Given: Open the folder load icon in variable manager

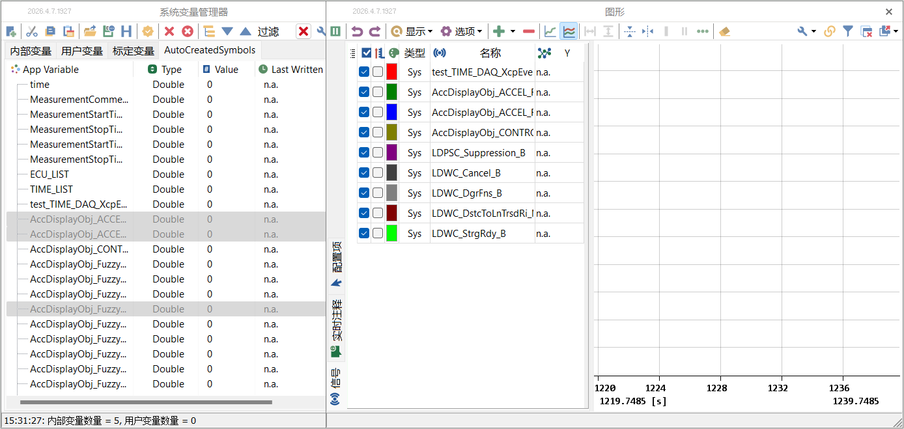Looking at the screenshot, I should [x=90, y=31].
